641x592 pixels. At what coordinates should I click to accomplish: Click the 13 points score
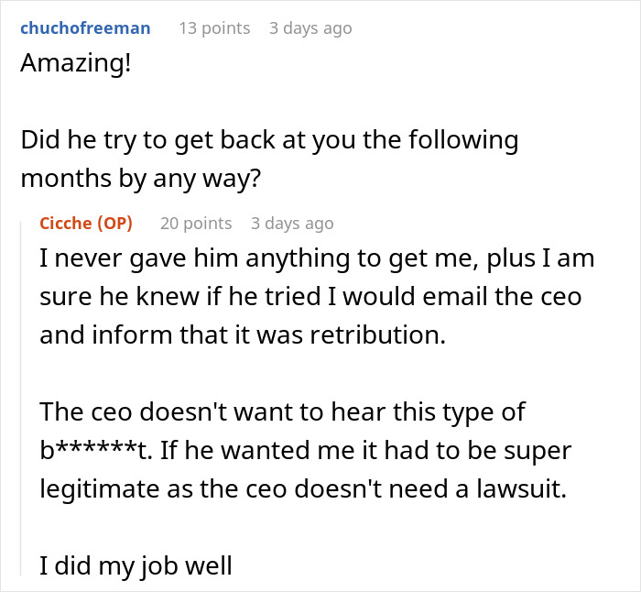tap(214, 28)
